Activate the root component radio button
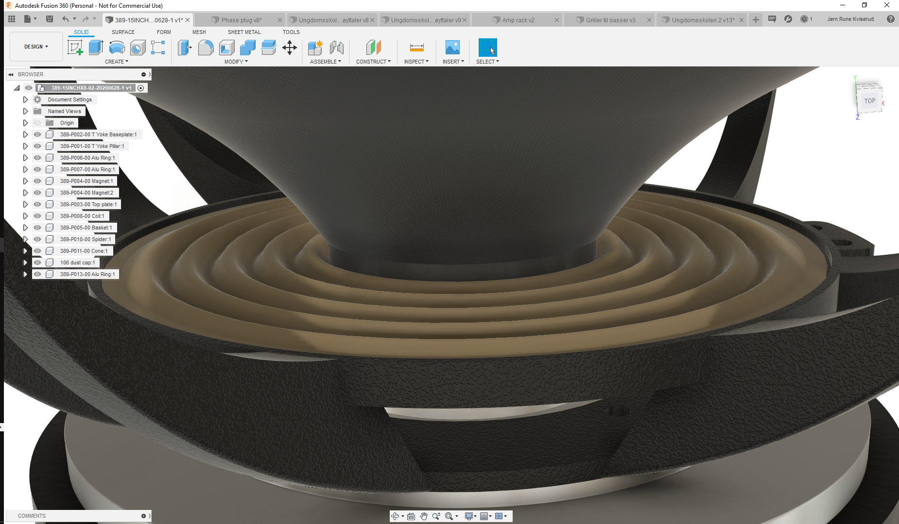899x524 pixels. pyautogui.click(x=140, y=88)
